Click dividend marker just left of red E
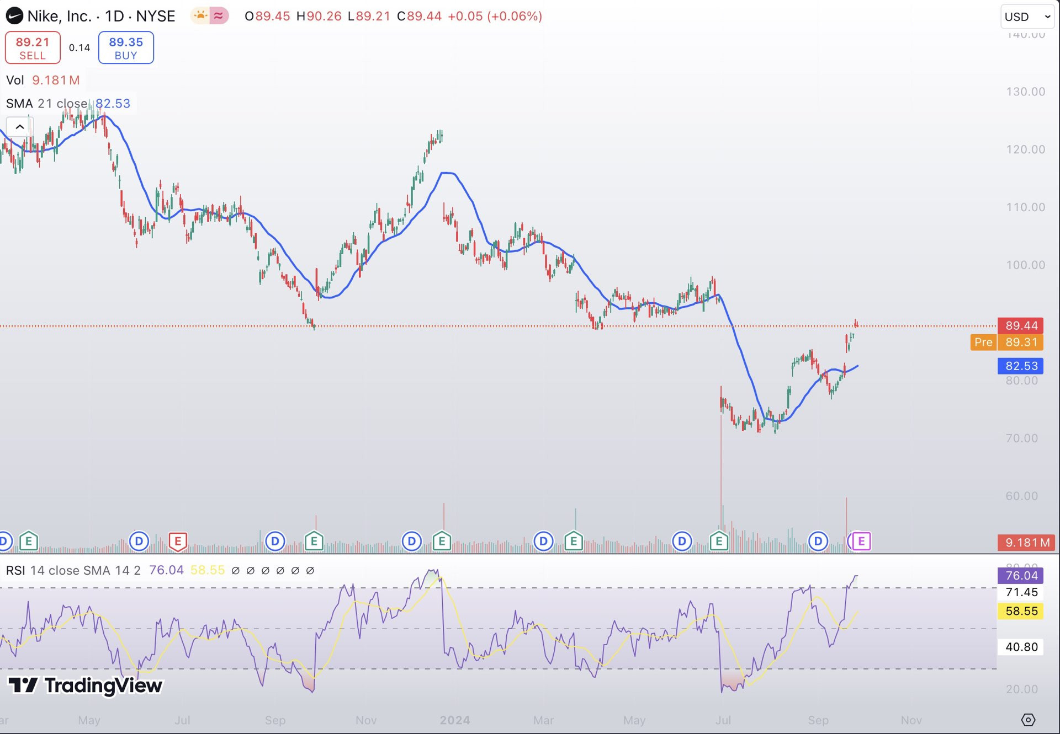Screen dimensions: 1060x734 pyautogui.click(x=139, y=542)
